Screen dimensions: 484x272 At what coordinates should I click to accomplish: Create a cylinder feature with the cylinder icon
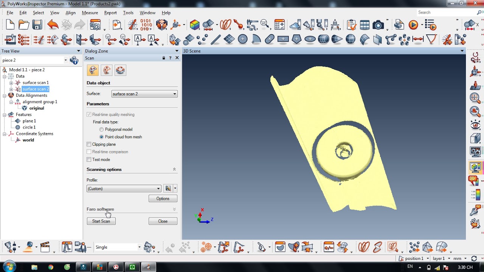point(323,39)
